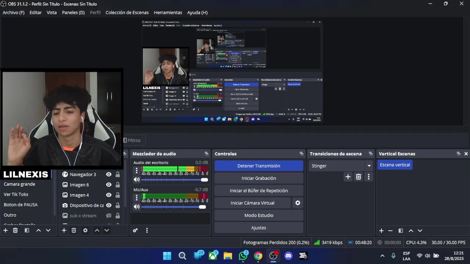Show the sub x stream source
Viewport: 470px width, 264px height.
click(109, 216)
